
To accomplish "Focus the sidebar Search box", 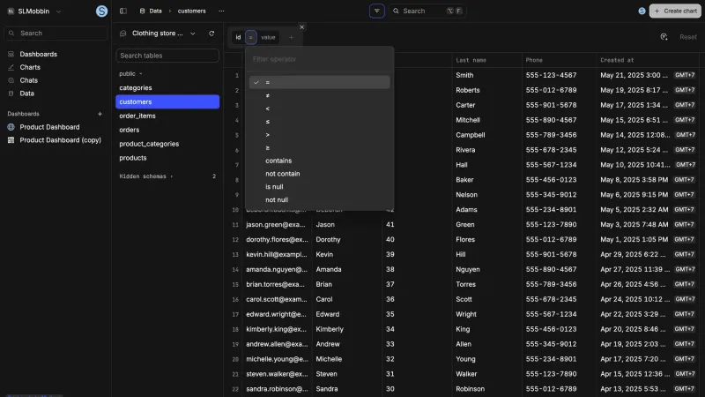I will click(x=56, y=33).
